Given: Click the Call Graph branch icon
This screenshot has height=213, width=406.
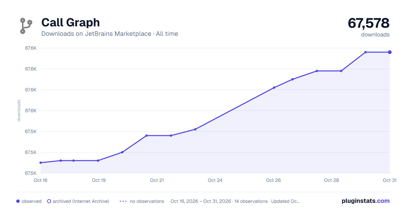Looking at the screenshot, I should tap(26, 26).
